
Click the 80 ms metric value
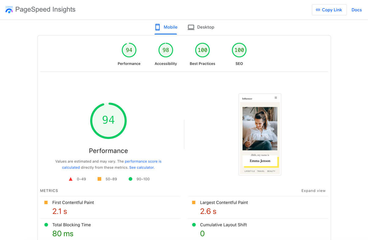click(x=63, y=234)
